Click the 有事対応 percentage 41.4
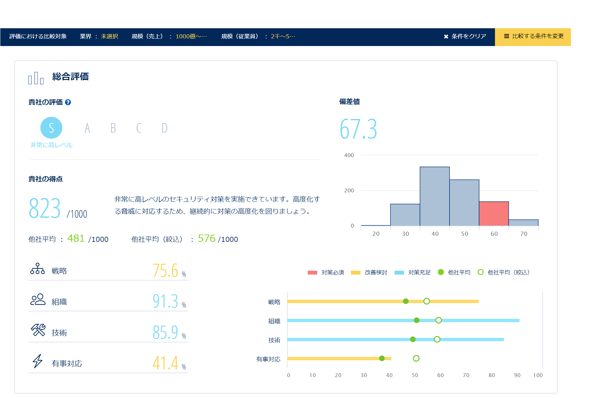597x398 pixels. [x=165, y=363]
